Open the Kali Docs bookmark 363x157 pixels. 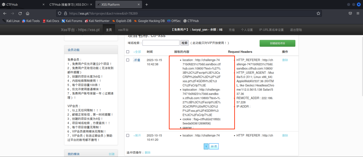pyautogui.click(x=51, y=21)
